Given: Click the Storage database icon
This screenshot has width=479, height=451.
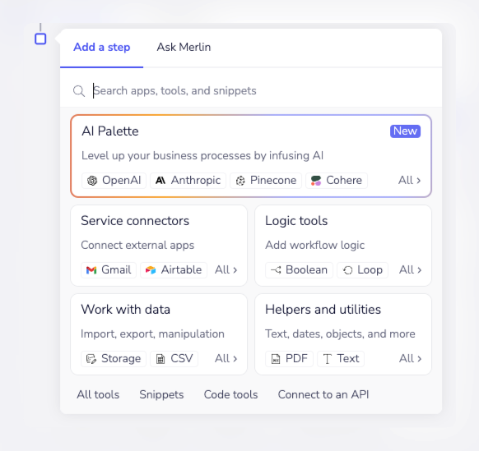Looking at the screenshot, I should 91,359.
